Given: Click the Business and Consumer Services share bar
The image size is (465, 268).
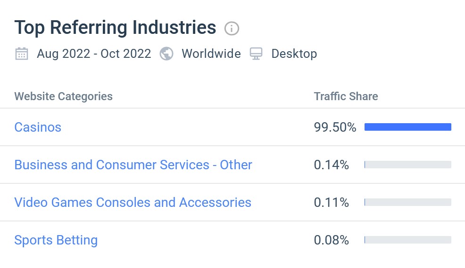Looking at the screenshot, I should coord(407,165).
